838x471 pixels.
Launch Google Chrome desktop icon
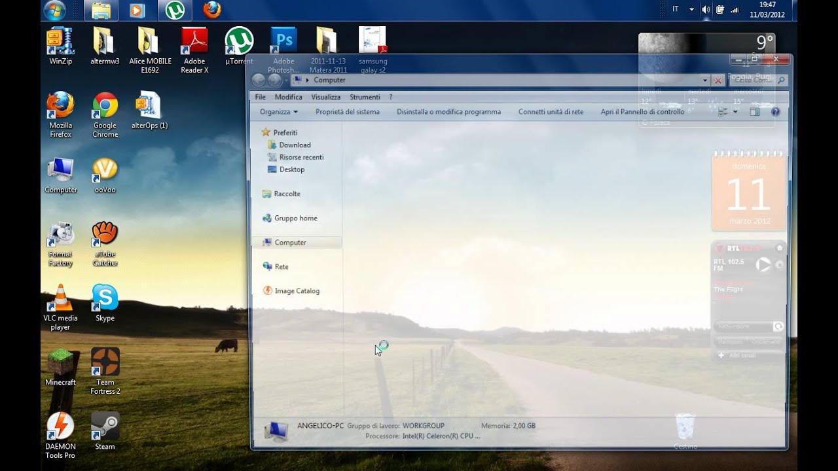[x=105, y=114]
